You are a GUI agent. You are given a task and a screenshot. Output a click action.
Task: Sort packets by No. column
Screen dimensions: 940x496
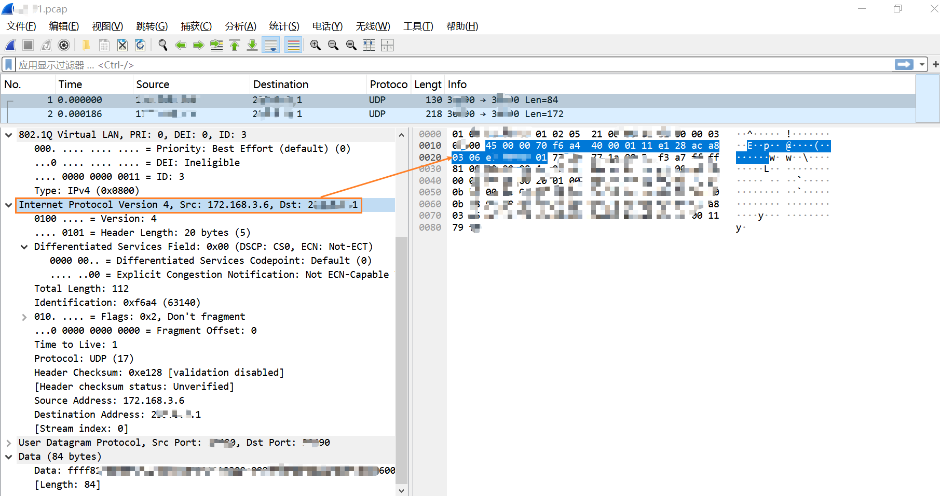click(28, 84)
